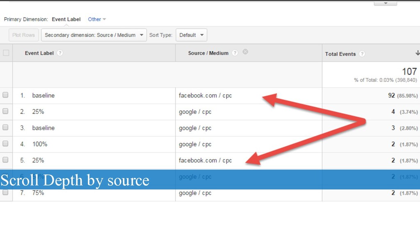This screenshot has width=420, height=236.
Task: Click the 3 (2.80%) events value
Action: click(404, 128)
